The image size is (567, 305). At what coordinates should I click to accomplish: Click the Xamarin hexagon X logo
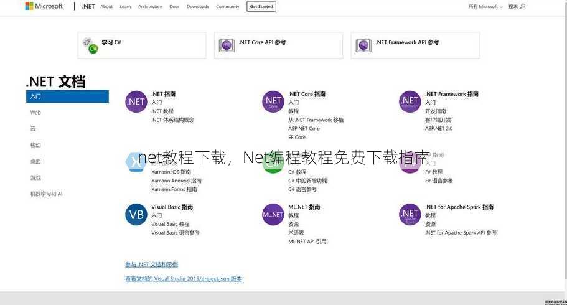[x=136, y=162]
